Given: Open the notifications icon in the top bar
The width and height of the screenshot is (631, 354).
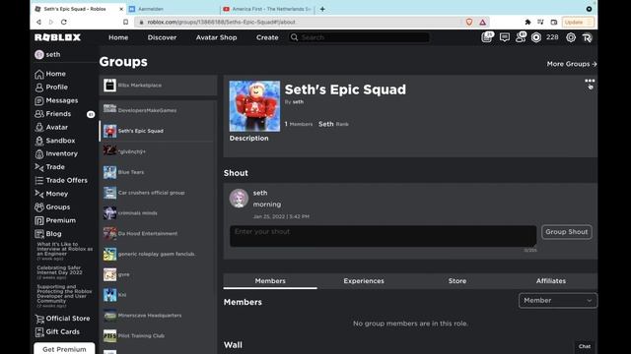Looking at the screenshot, I should pyautogui.click(x=487, y=37).
